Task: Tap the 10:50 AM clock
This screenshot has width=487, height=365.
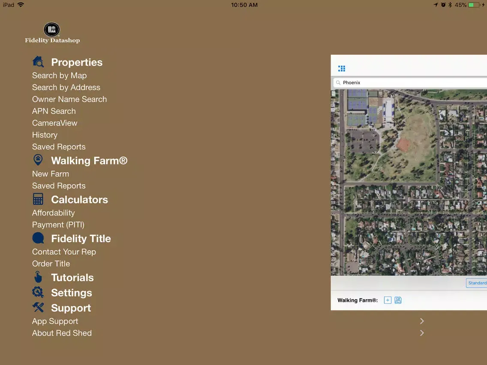Action: point(244,5)
